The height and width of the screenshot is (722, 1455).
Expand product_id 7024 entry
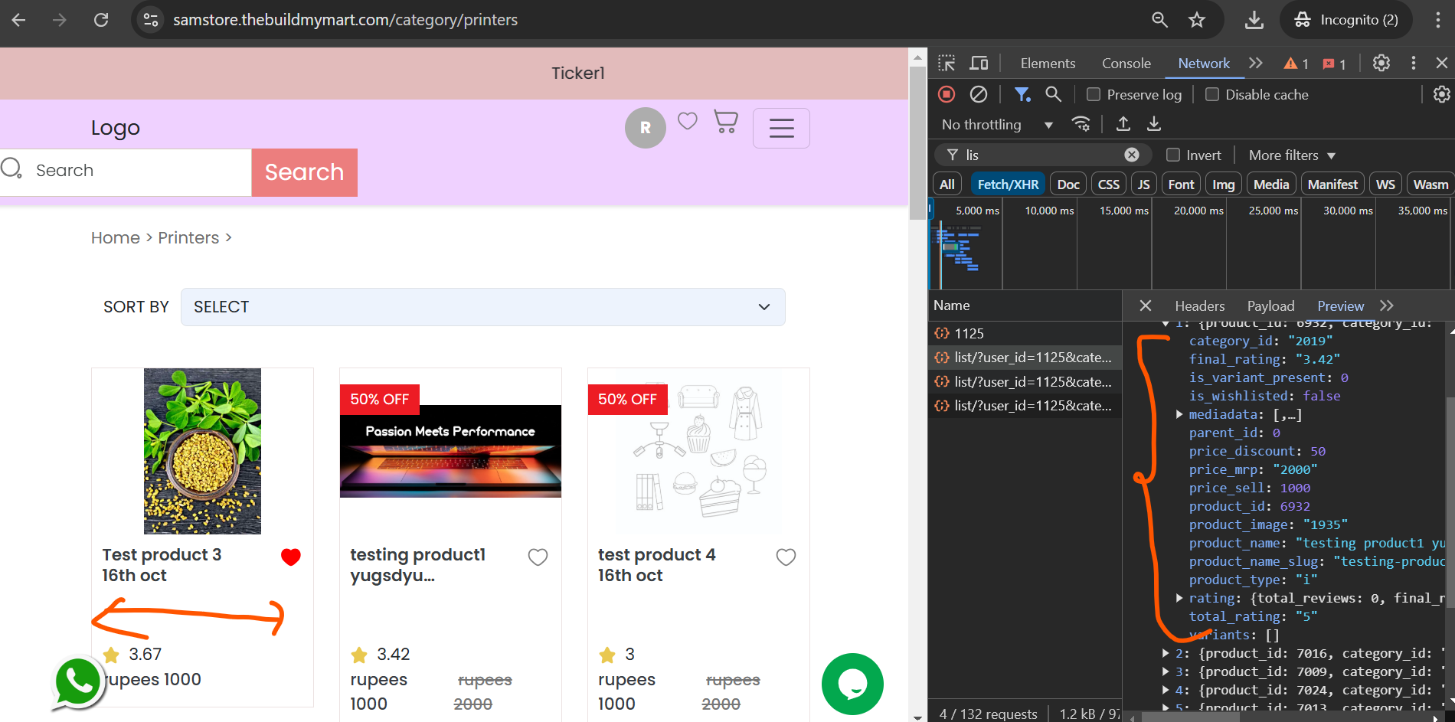pos(1166,690)
